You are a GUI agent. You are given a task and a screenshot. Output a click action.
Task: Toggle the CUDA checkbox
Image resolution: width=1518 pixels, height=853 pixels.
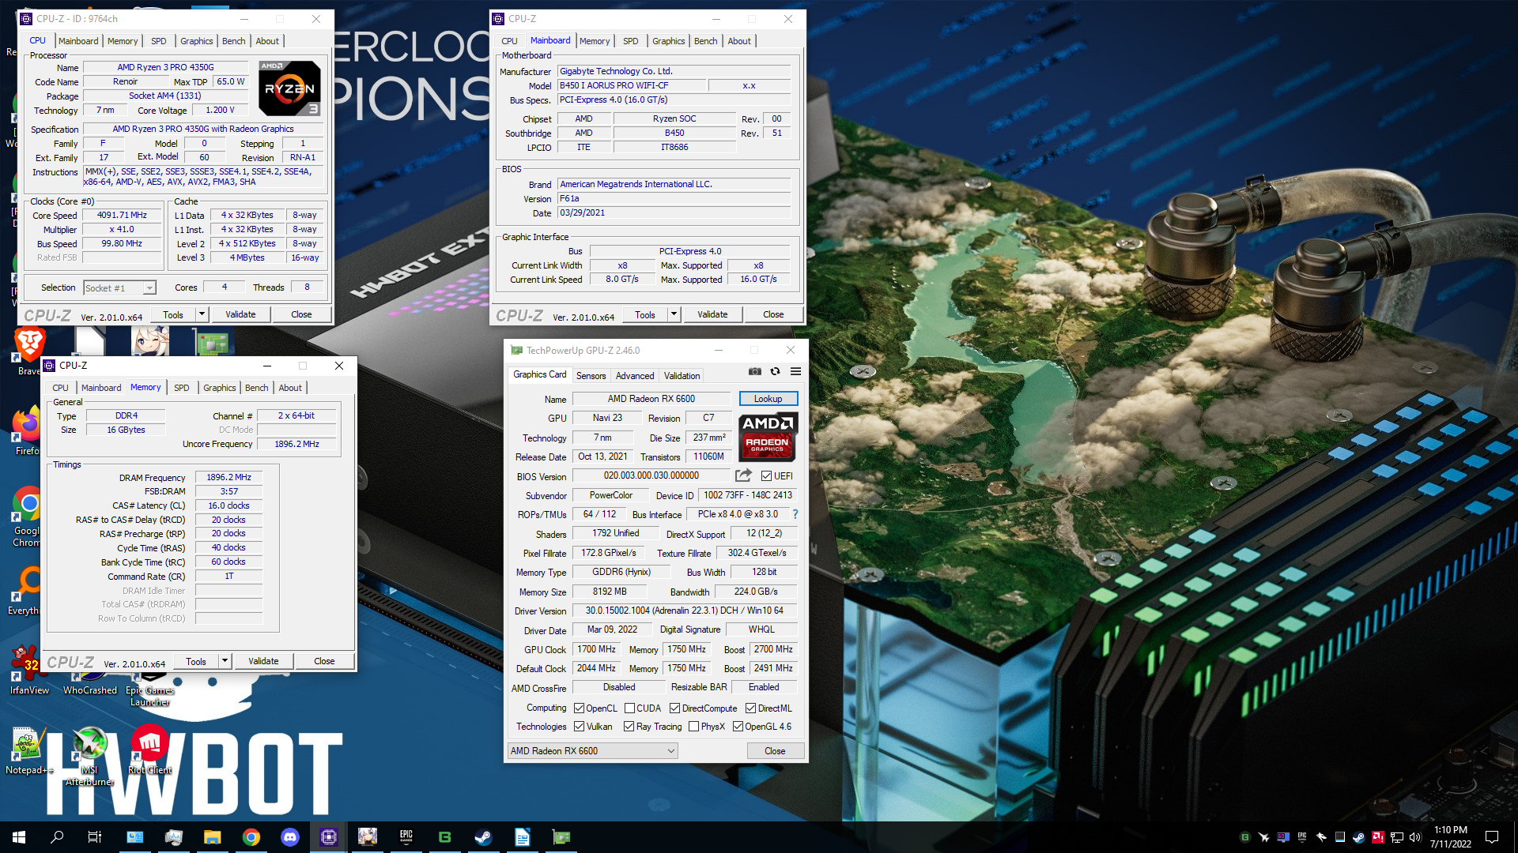coord(630,708)
